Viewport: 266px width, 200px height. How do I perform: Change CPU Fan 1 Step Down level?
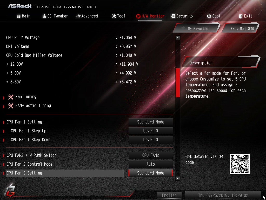(x=150, y=140)
